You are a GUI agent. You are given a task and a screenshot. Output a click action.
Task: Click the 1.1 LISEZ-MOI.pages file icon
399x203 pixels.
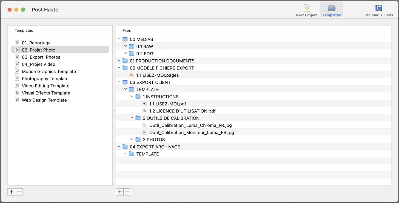pyautogui.click(x=132, y=75)
